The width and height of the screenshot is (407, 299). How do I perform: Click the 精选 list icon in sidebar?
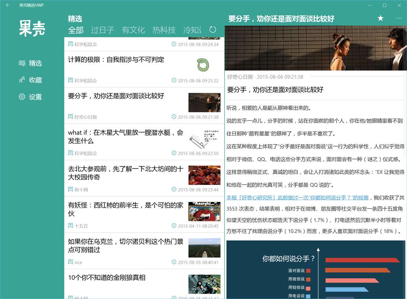[x=22, y=63]
